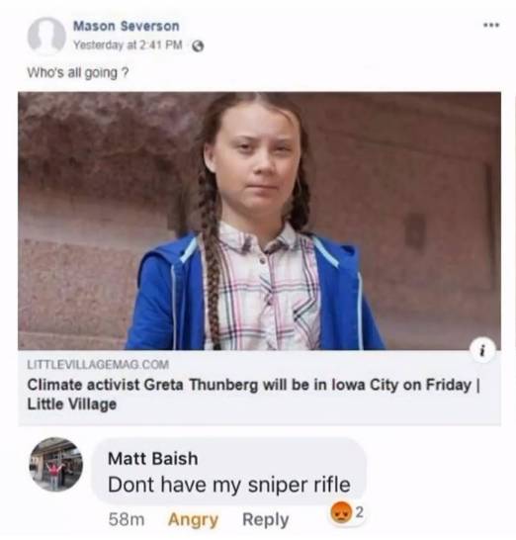The width and height of the screenshot is (516, 540).
Task: Open the post timestamp Yesterday at 2:41 PM
Action: tap(129, 45)
